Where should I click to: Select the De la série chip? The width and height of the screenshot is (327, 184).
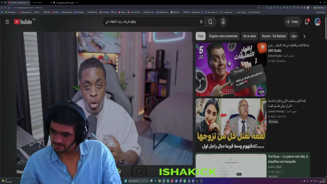pyautogui.click(x=250, y=36)
